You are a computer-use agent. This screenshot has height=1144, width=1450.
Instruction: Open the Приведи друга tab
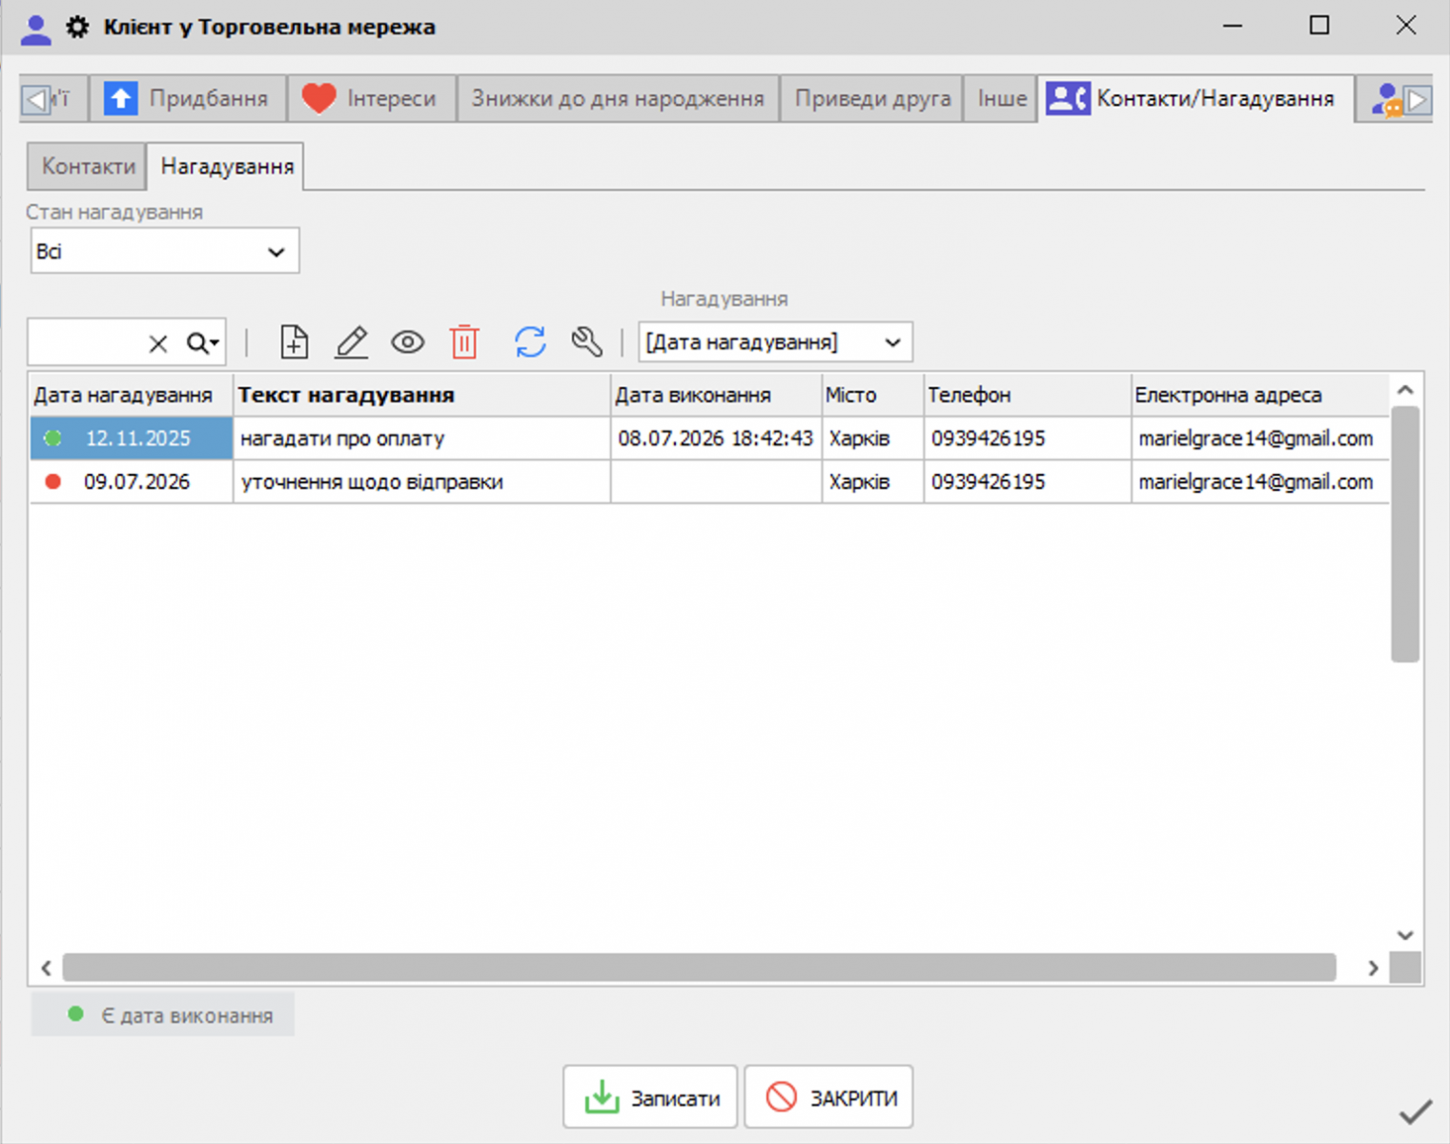872,98
